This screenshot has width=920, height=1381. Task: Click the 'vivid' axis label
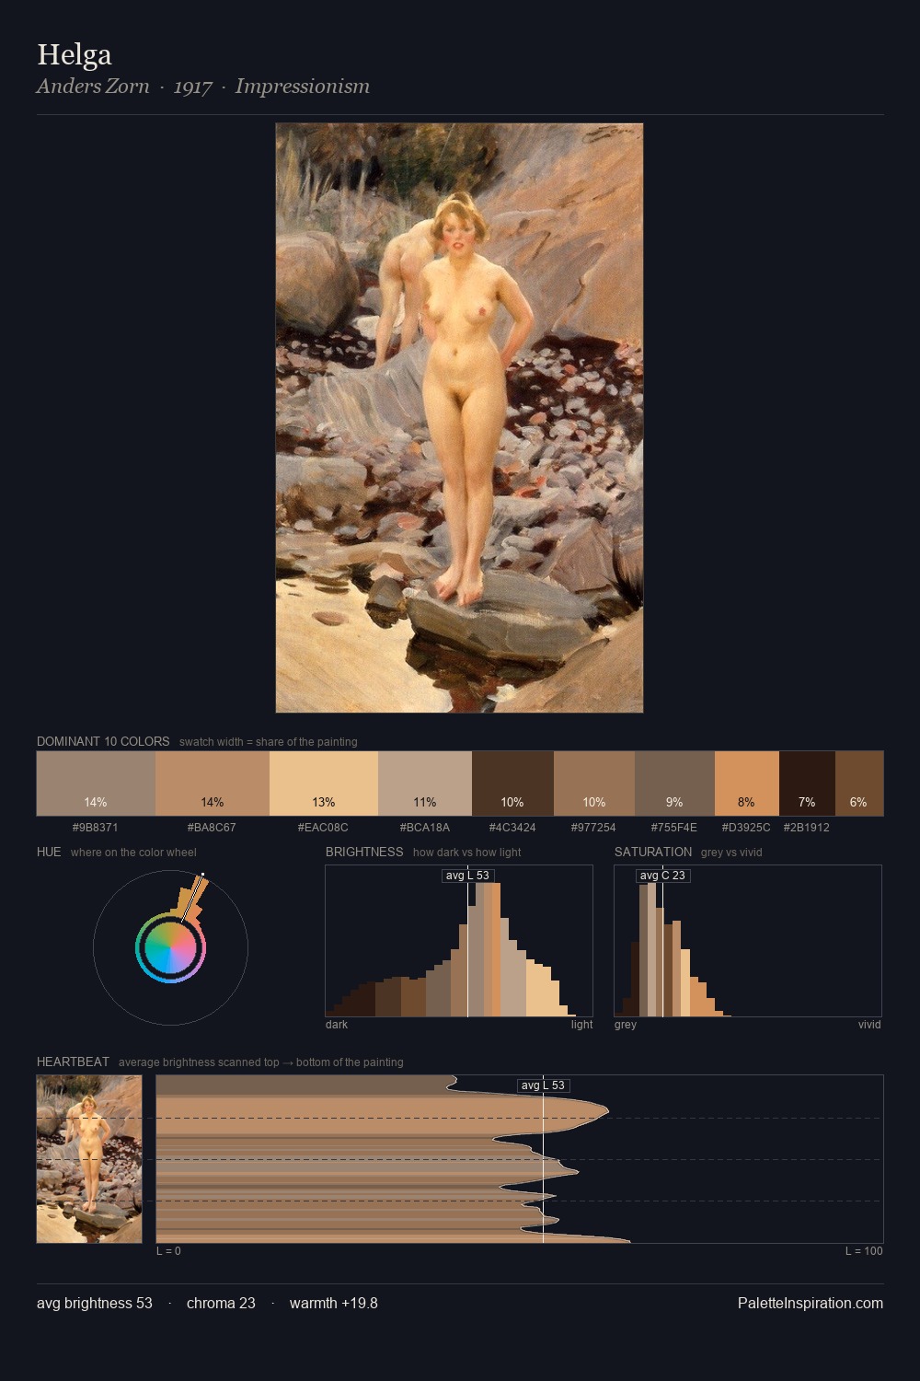pos(869,1024)
